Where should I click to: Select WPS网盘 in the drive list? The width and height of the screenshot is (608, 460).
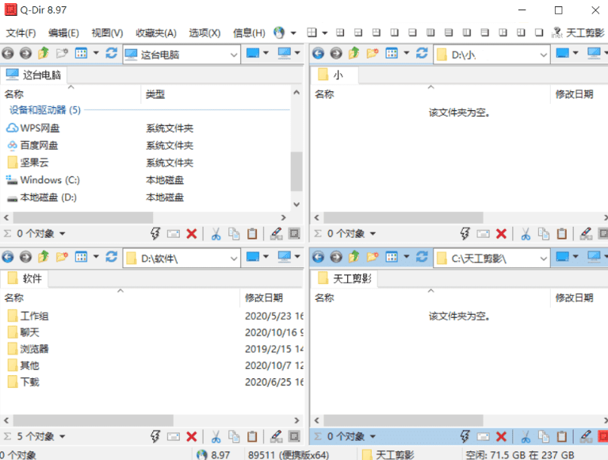point(33,128)
